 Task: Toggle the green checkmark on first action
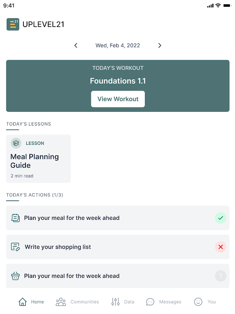tap(221, 218)
